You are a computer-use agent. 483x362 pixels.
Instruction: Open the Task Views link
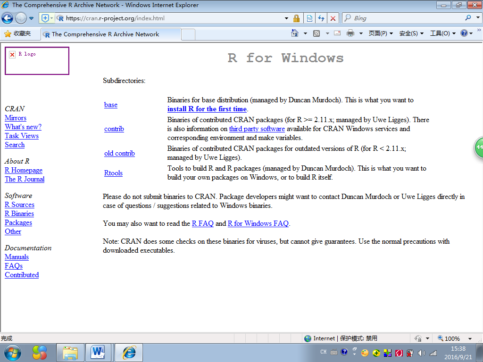tap(22, 136)
